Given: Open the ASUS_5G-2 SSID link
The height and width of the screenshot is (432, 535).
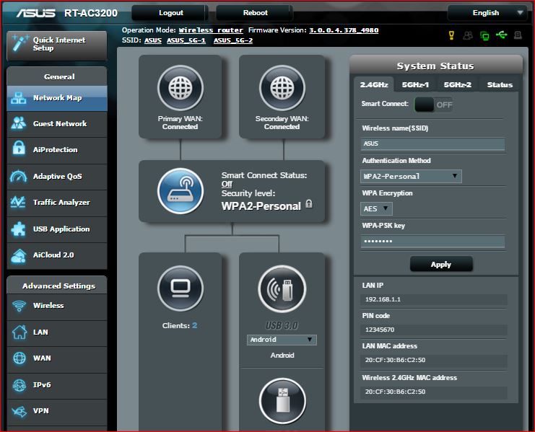Looking at the screenshot, I should [233, 40].
